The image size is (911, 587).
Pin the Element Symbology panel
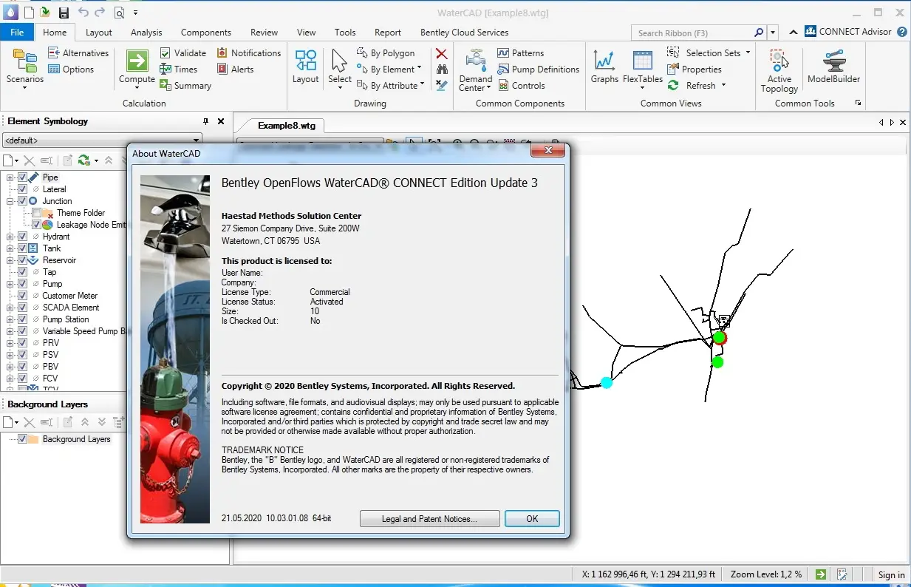[x=205, y=121]
